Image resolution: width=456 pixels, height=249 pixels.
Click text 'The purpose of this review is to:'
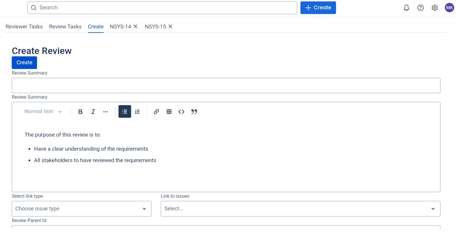[63, 135]
